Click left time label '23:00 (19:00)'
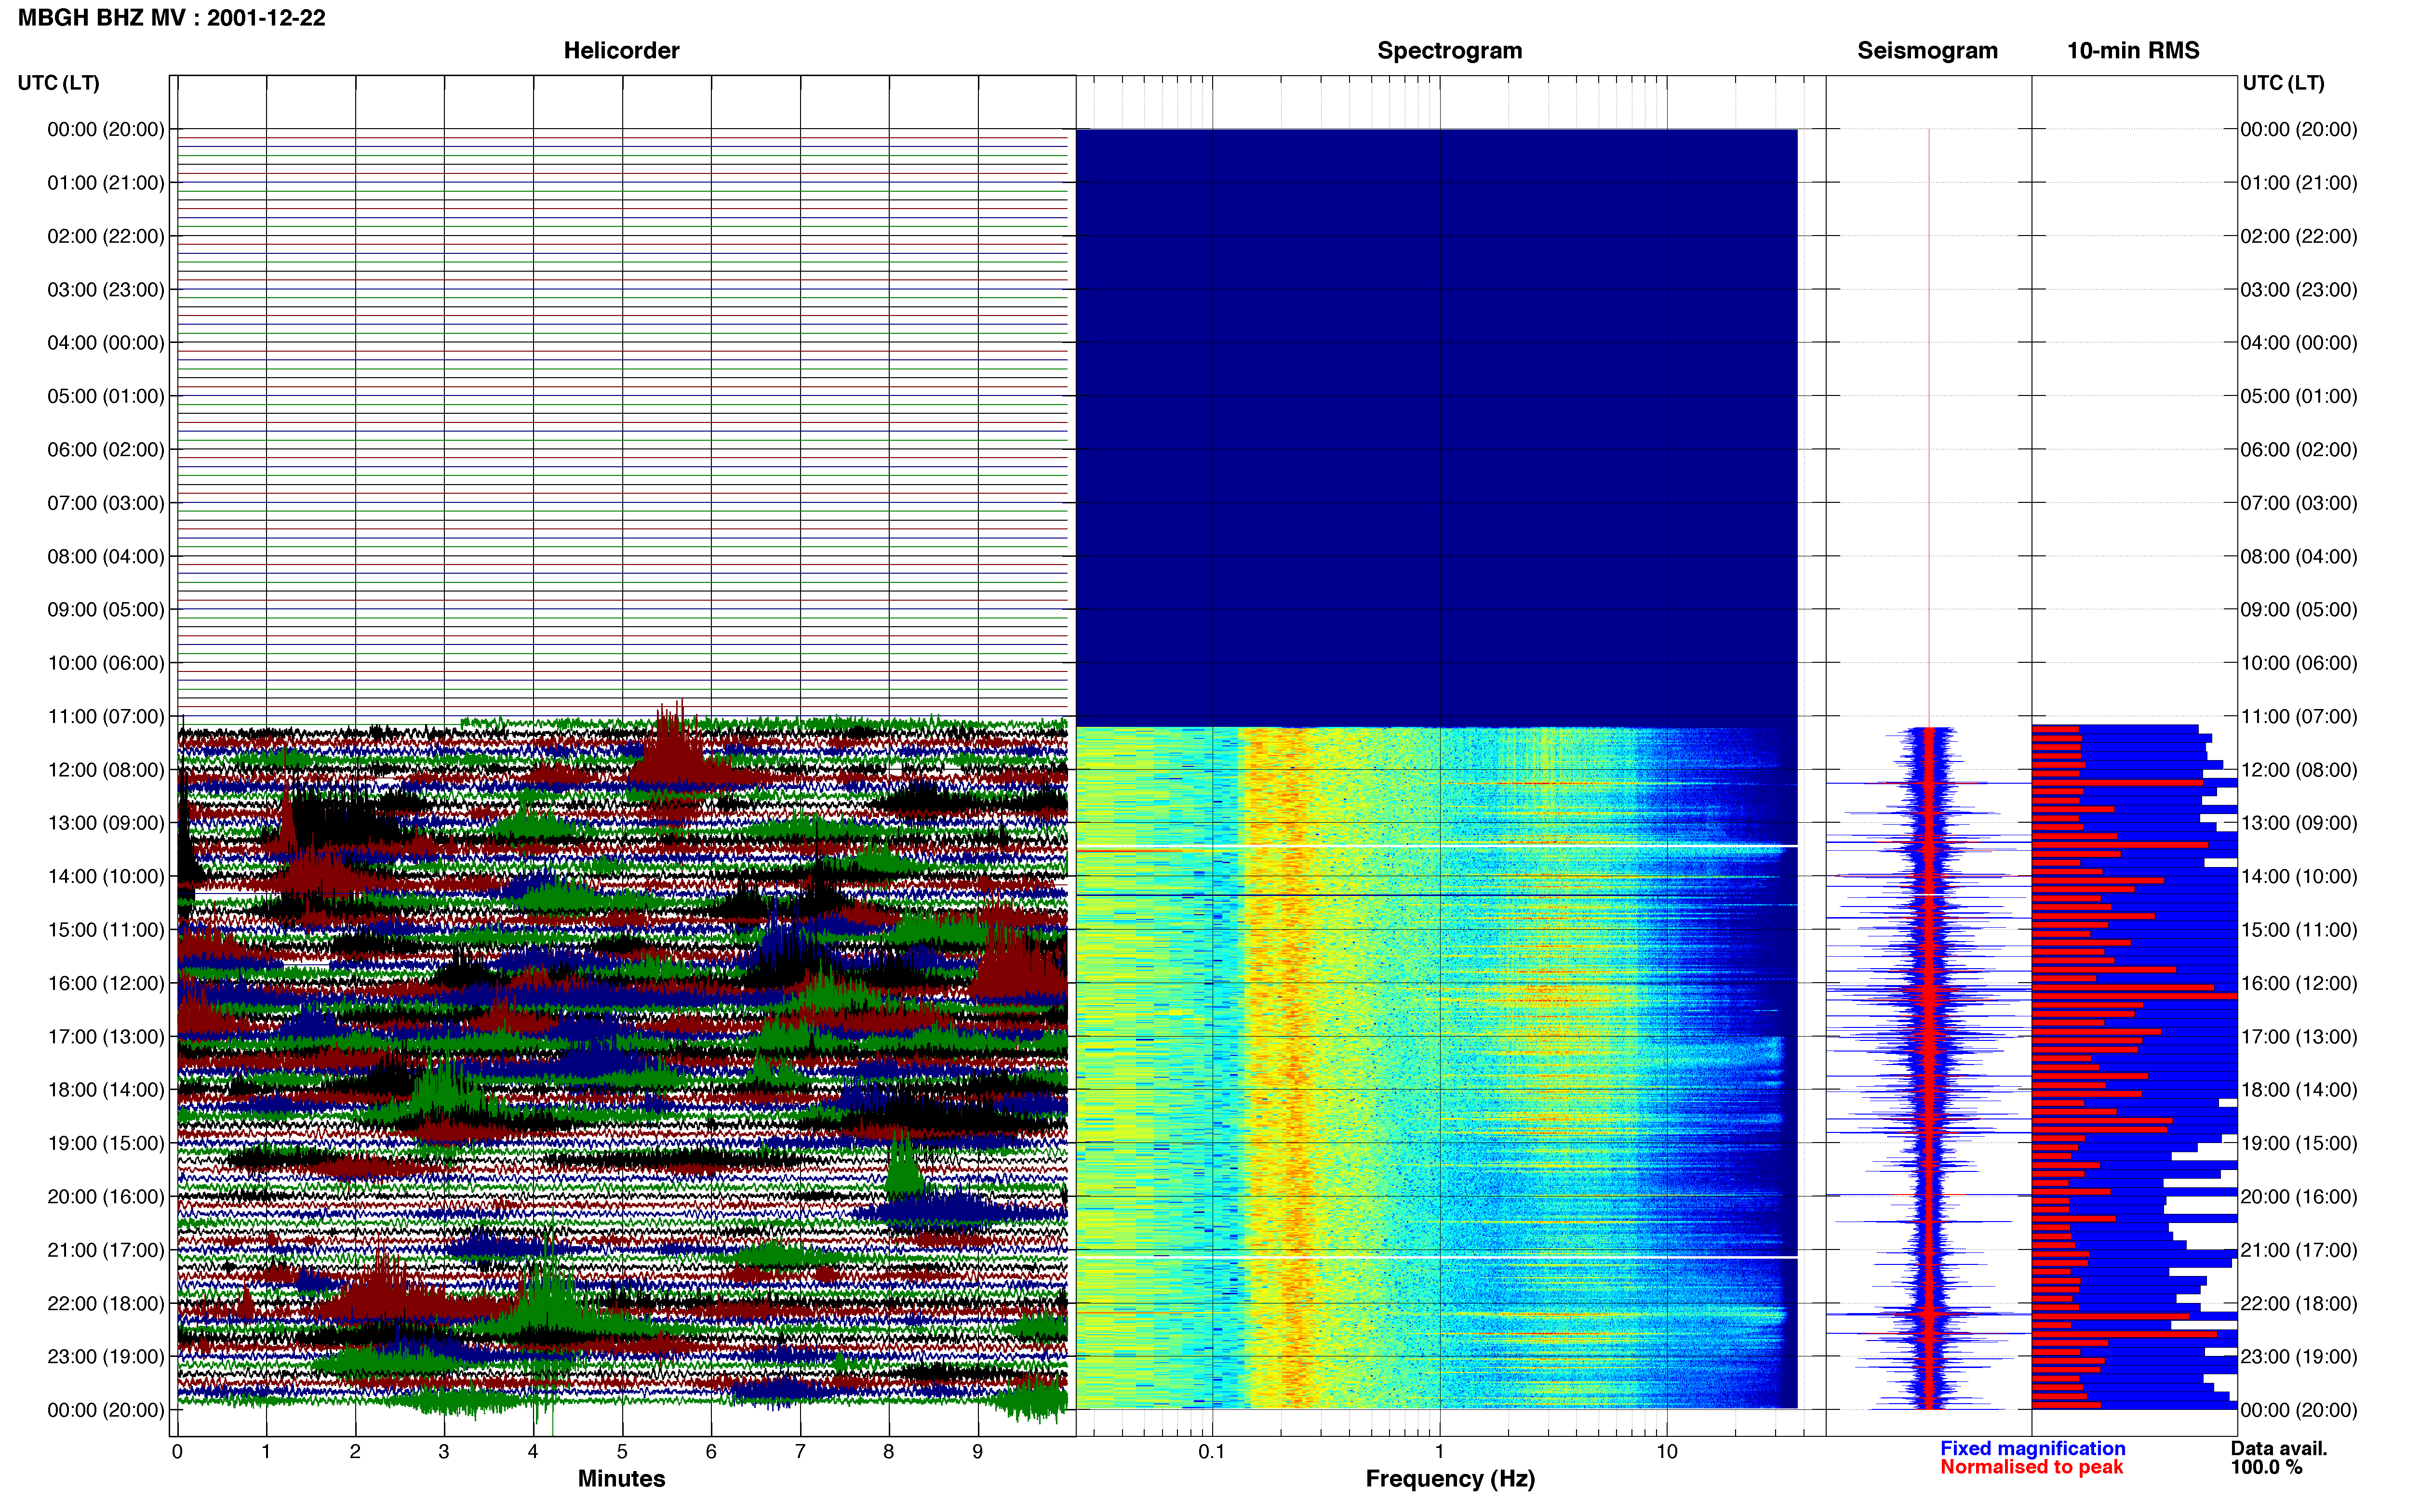 (x=106, y=1357)
